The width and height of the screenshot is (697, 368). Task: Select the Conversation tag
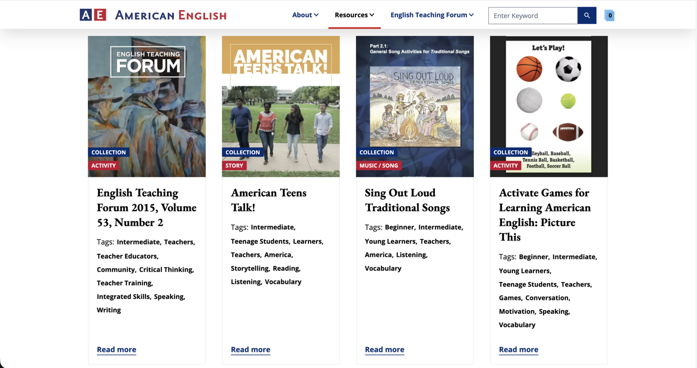tap(547, 298)
